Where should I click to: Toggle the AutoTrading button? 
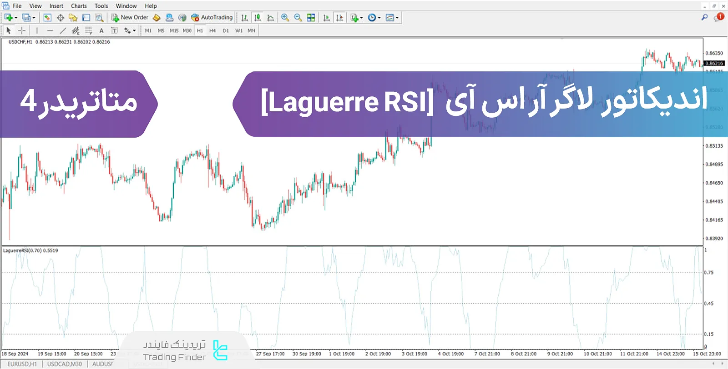212,18
